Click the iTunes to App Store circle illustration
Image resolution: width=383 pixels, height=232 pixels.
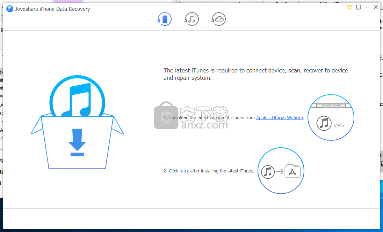[281, 171]
